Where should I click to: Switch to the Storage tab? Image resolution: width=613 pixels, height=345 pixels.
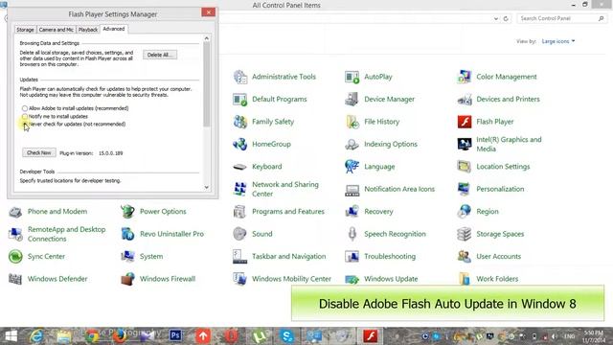point(25,30)
